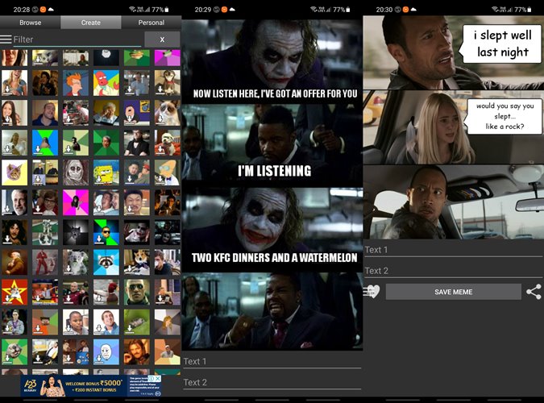Open the hamburger menu beside Filter
Screen dimensions: 544x403
click(x=6, y=39)
